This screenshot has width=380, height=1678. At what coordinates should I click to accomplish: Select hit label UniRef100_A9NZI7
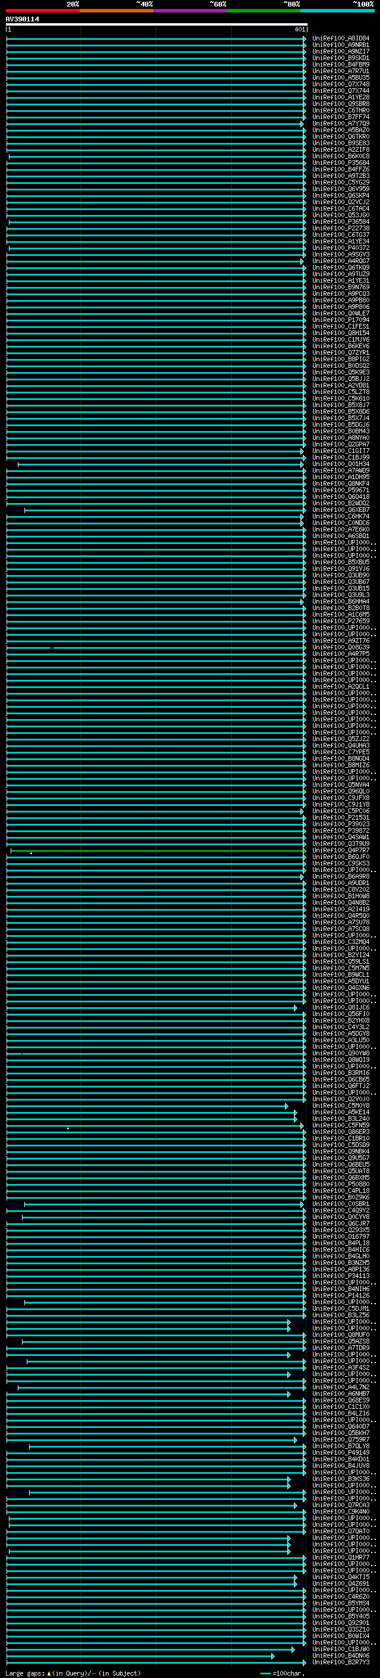(x=340, y=51)
